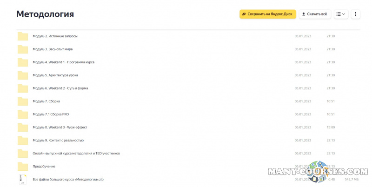Click the zip archive file icon
372x187 pixels.
point(23,179)
